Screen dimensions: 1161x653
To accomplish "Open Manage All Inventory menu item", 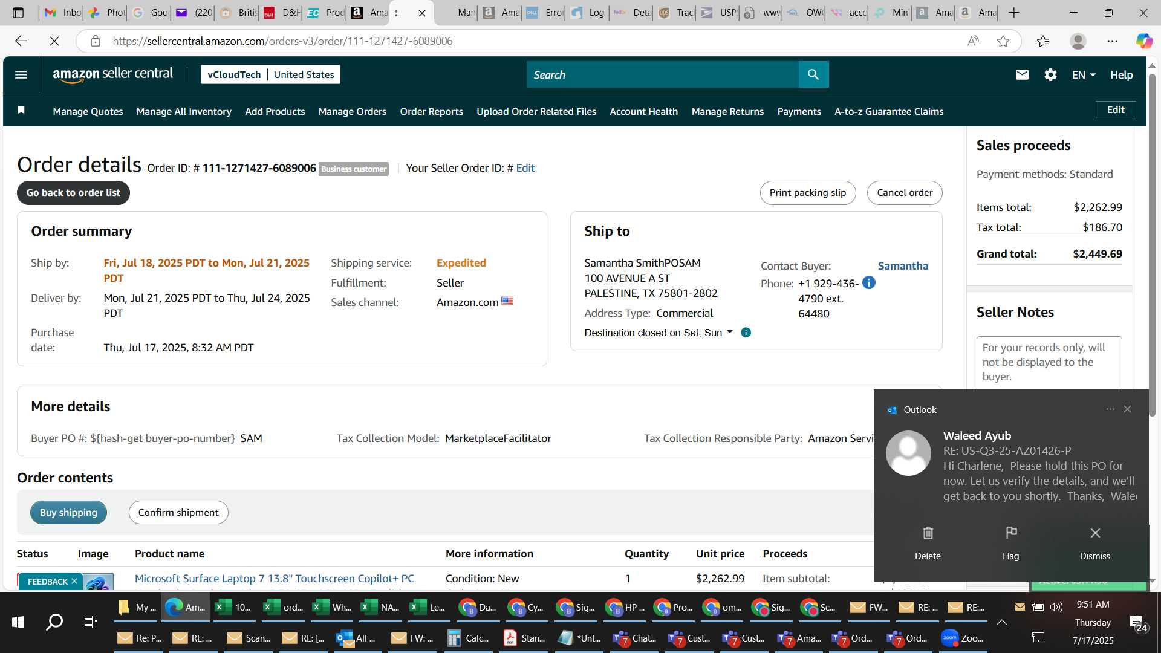I will tap(184, 111).
